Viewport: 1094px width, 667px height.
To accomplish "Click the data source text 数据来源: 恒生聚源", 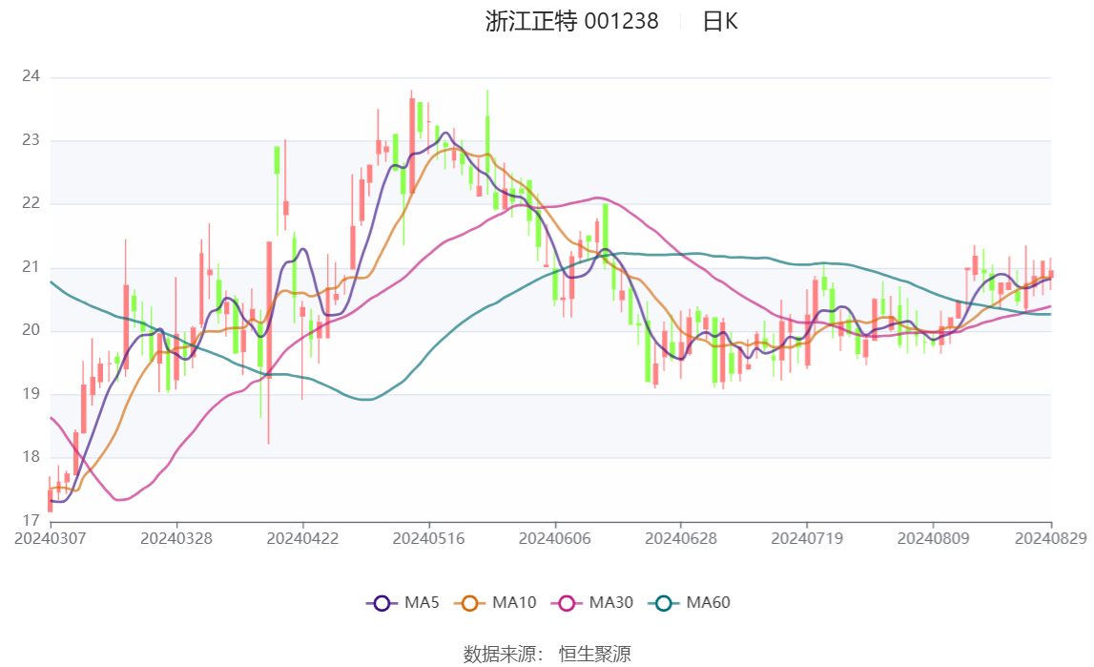I will coord(547,655).
